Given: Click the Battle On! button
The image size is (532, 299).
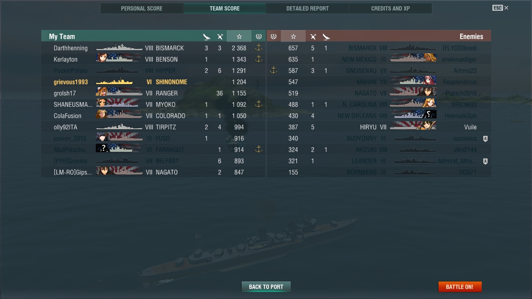Looking at the screenshot, I should point(460,287).
